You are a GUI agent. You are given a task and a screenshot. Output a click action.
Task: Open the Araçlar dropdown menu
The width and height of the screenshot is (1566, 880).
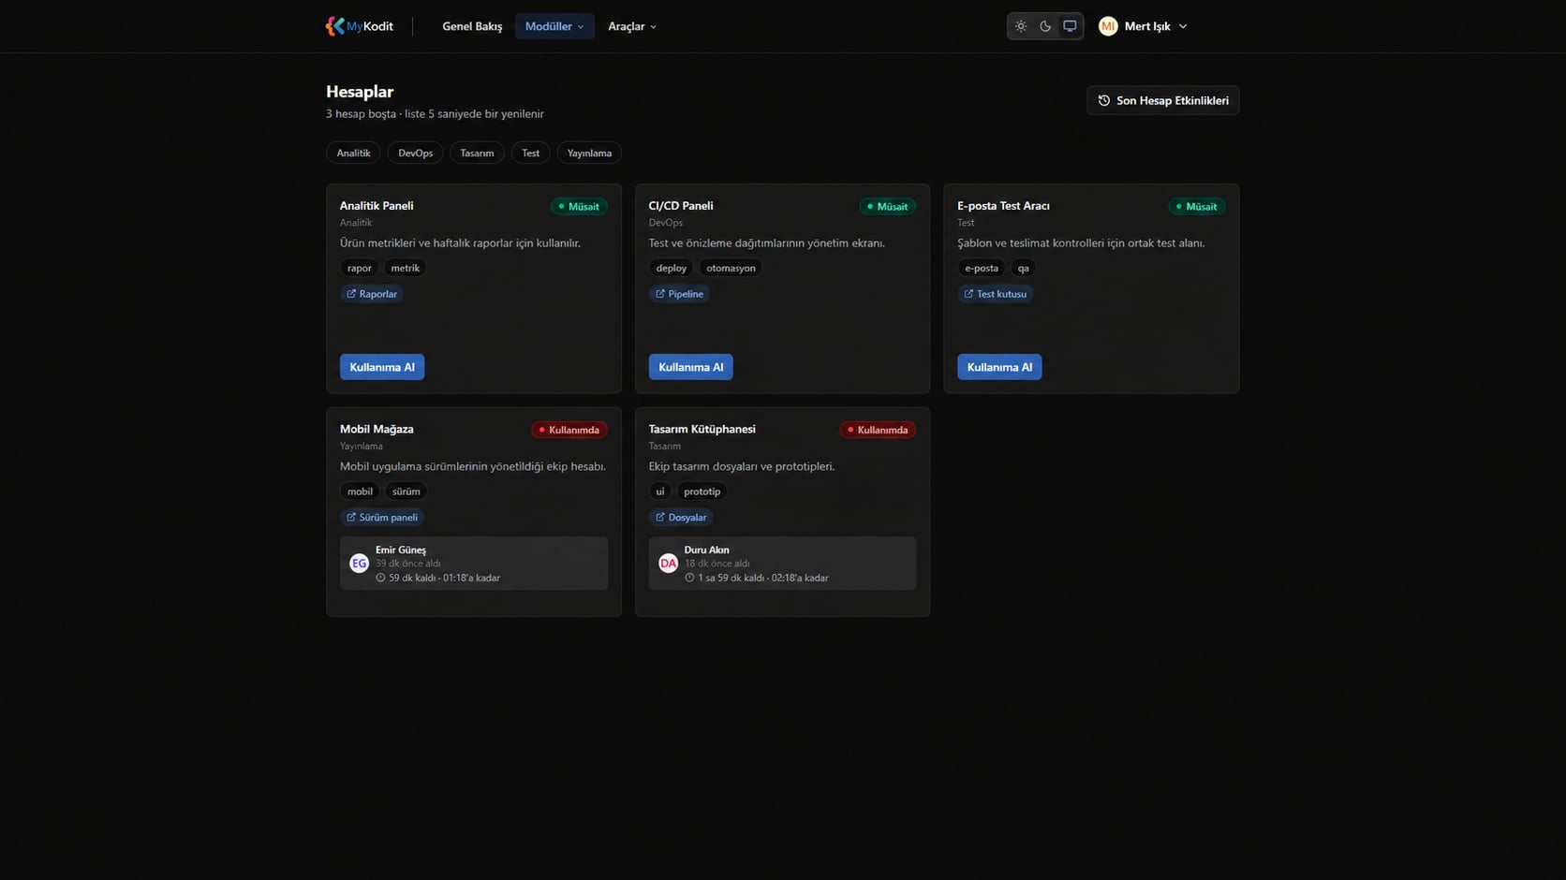[632, 26]
